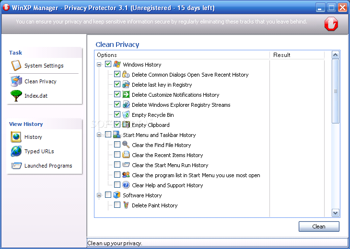Click the Clean Privacy computer icon
The height and width of the screenshot is (249, 350).
(x=16, y=81)
